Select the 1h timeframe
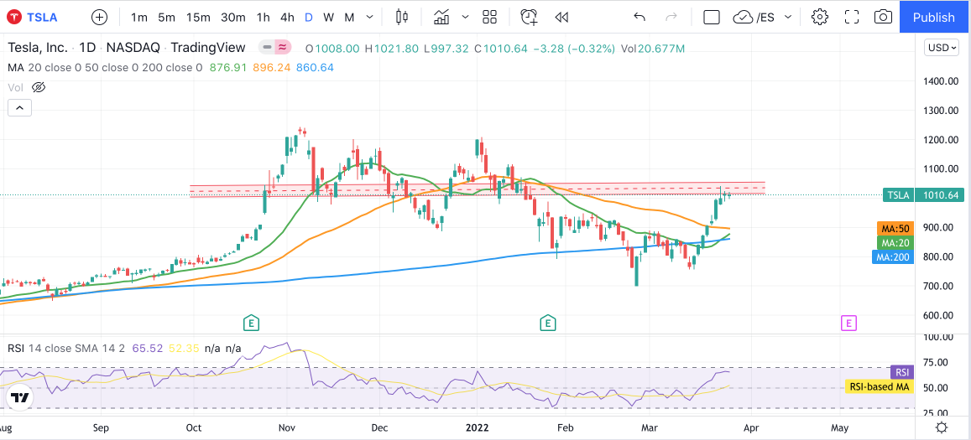Viewport: 971px width, 440px height. (x=264, y=18)
